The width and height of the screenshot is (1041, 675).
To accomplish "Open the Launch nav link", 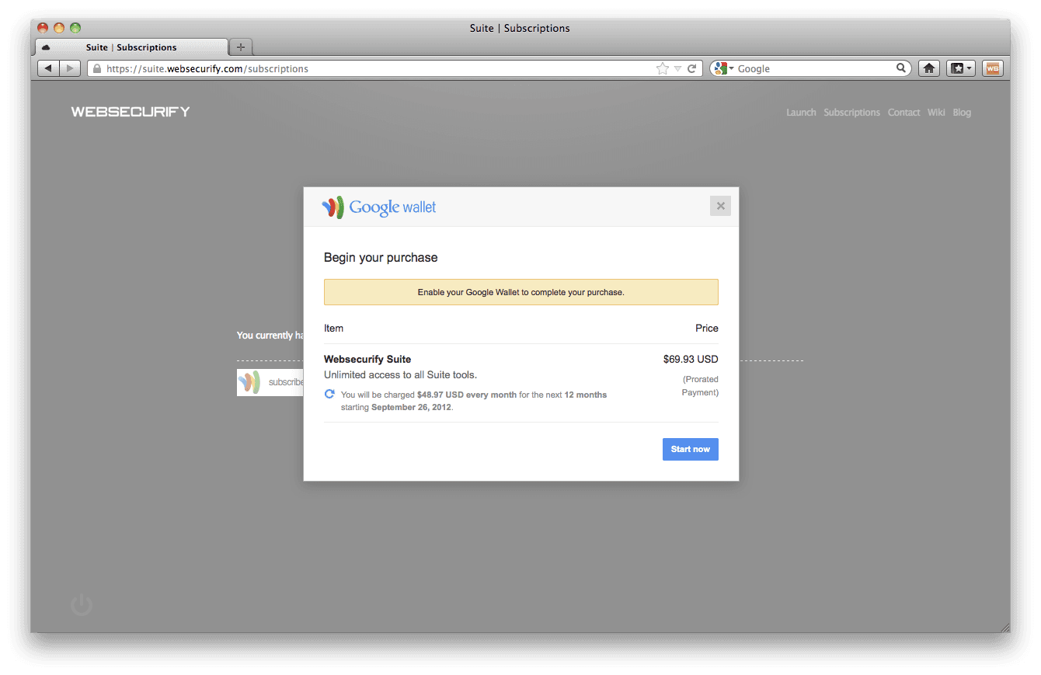I will [x=801, y=113].
